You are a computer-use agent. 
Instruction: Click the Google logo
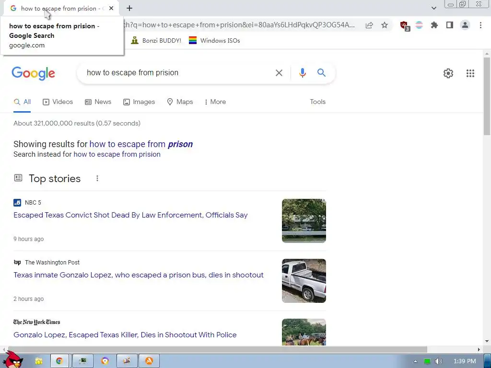[x=33, y=73]
